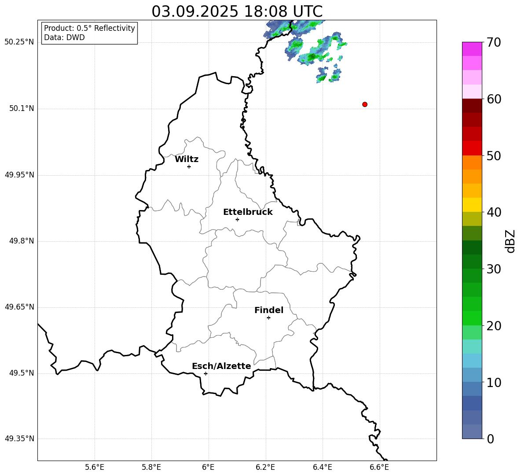Viewport: 521px width, 476px height.
Task: Click the bright red colorbar segment above 50
Action: pyautogui.click(x=472, y=148)
